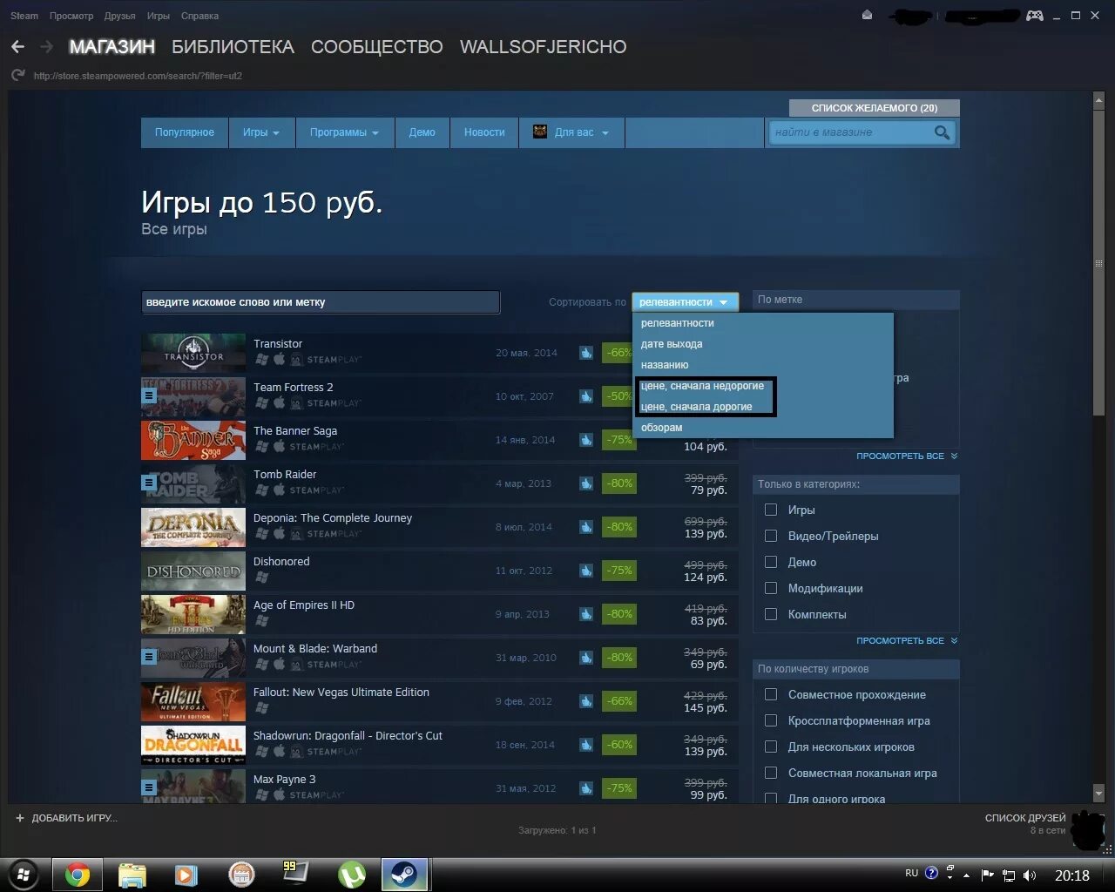This screenshot has height=892, width=1115.
Task: Check the Модификации checkbox
Action: (x=771, y=588)
